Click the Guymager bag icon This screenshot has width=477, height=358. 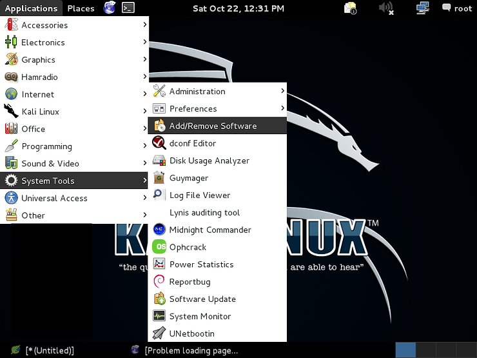(159, 177)
